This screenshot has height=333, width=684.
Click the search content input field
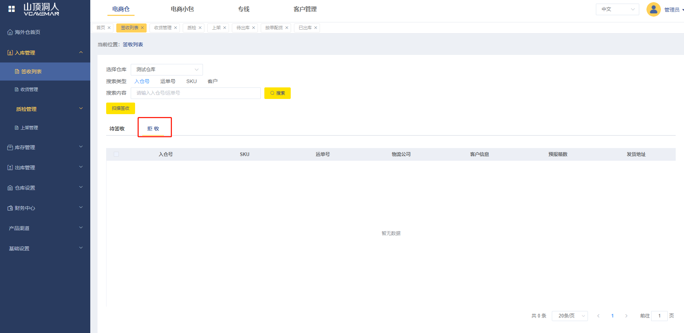point(195,93)
